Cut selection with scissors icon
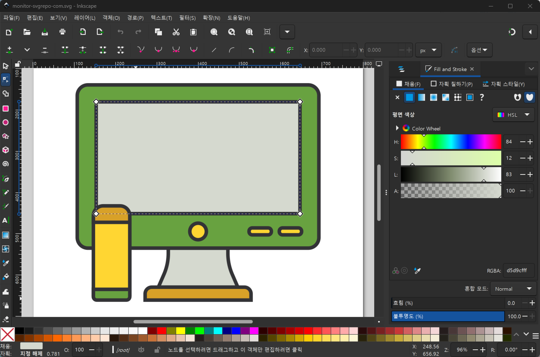Viewport: 540px width, 357px height. point(176,32)
